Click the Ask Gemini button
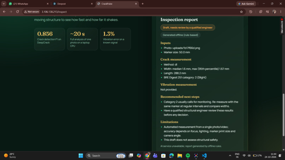 point(246,4)
